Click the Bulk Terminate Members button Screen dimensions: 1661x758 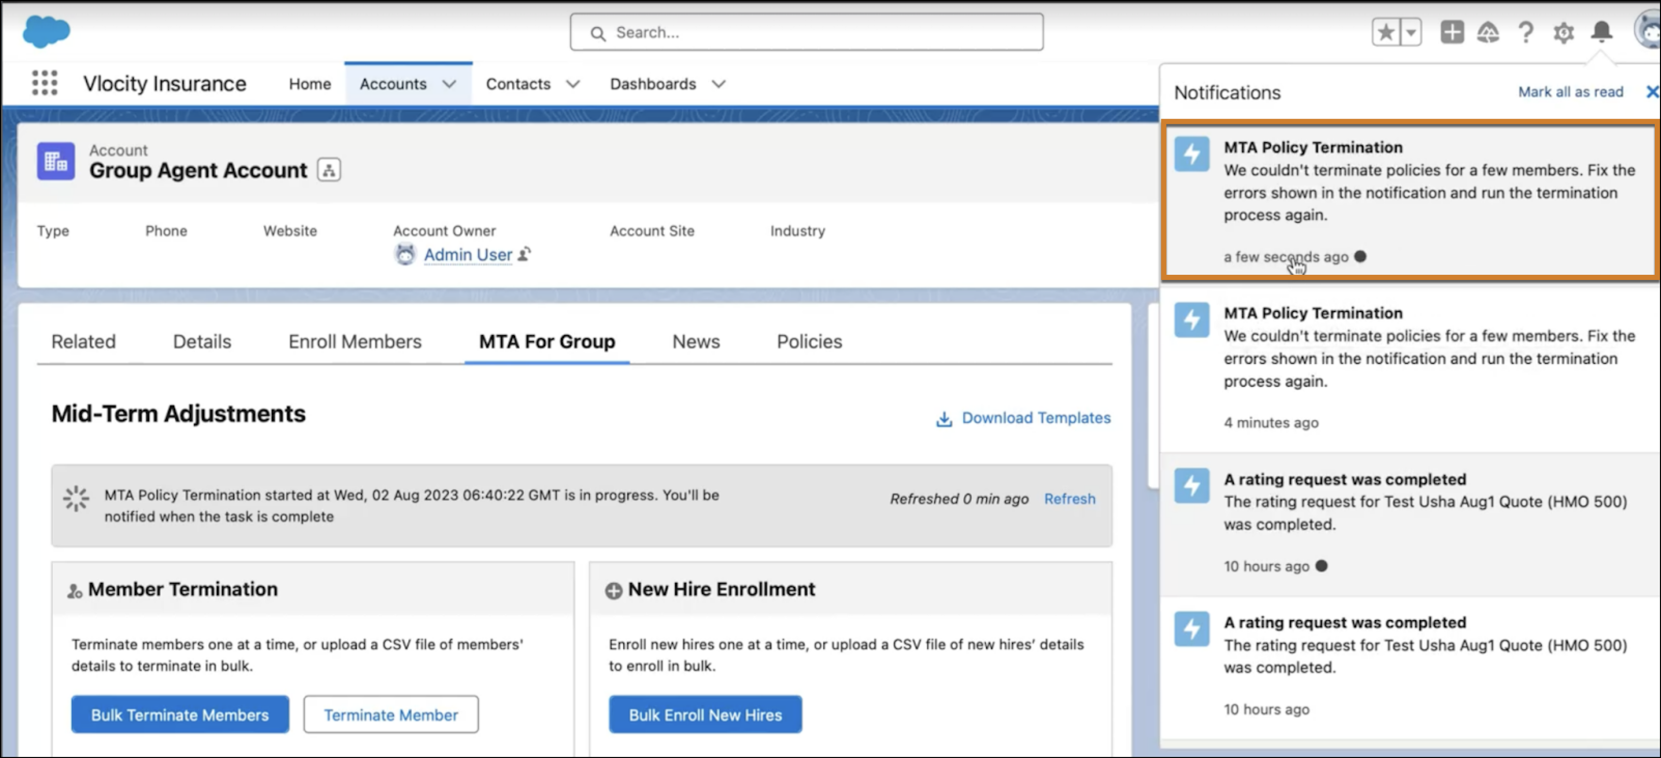coord(180,714)
